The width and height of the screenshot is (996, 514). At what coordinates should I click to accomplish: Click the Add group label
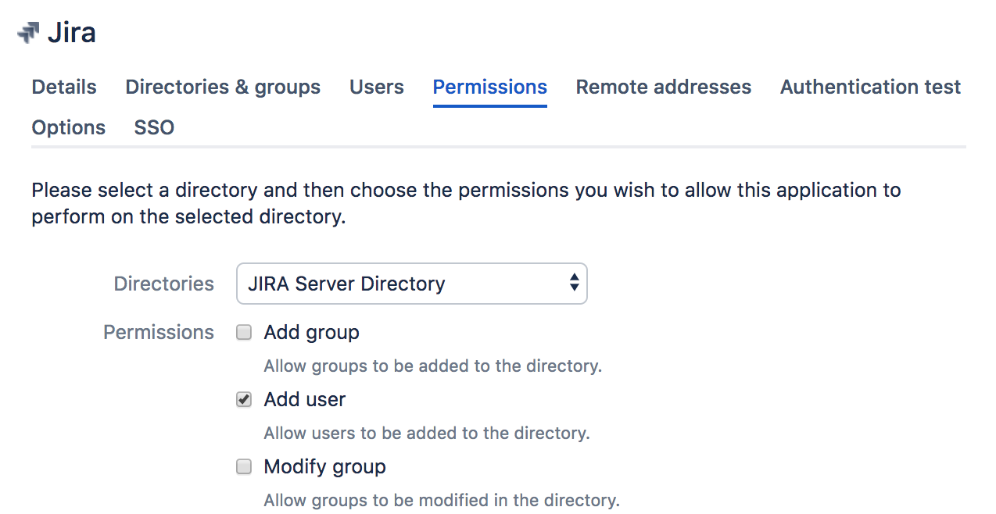312,332
